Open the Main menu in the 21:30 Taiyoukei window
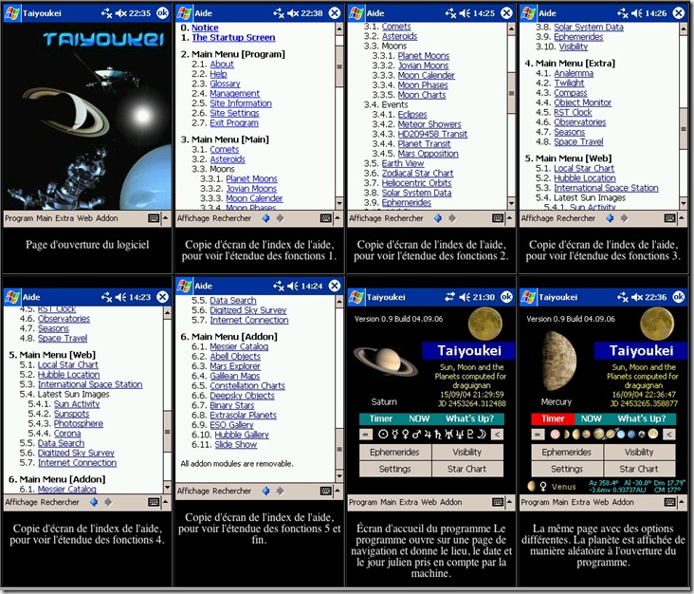The height and width of the screenshot is (594, 694). click(x=388, y=502)
